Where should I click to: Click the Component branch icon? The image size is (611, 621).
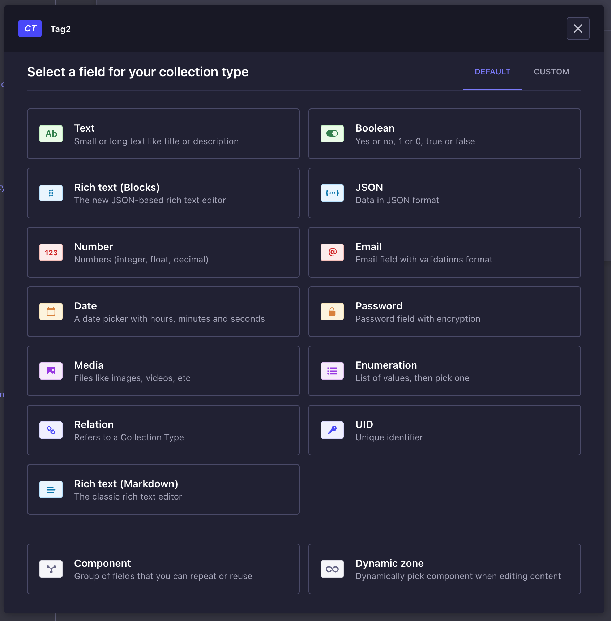point(51,569)
